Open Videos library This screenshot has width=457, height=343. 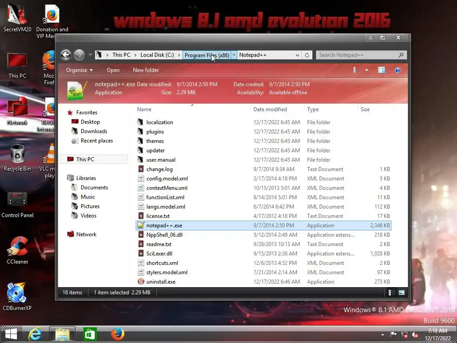pos(88,216)
